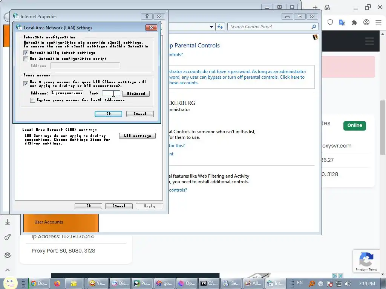Screen dimensions: 386x289
Task: Open settings gear in browser sidebar
Action: (8, 255)
